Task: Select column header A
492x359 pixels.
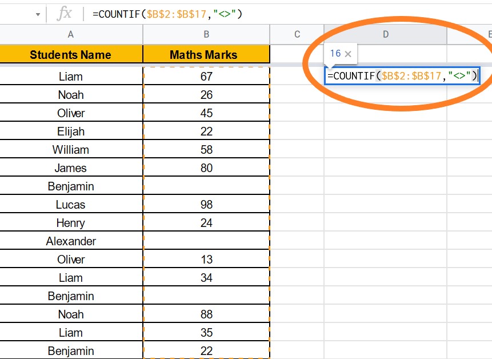Action: click(70, 34)
